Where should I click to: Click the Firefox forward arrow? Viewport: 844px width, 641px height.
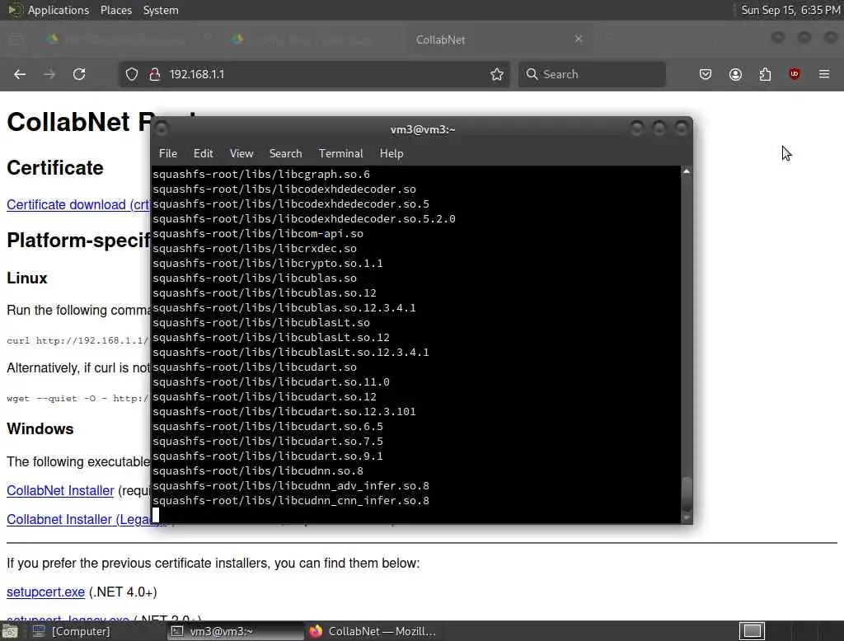tap(49, 74)
